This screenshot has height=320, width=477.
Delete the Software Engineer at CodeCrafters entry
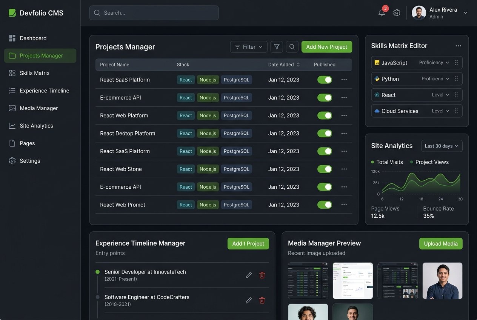[x=262, y=300]
